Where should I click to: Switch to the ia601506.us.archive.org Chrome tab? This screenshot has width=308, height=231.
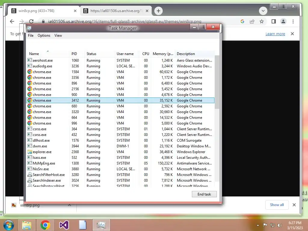point(116,11)
